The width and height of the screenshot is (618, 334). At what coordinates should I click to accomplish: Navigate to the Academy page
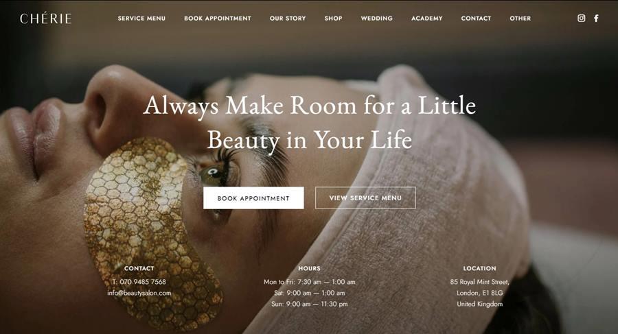(427, 18)
